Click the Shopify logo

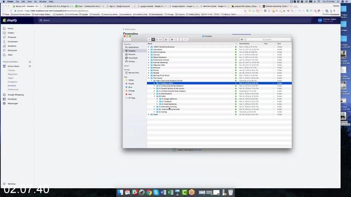click(x=10, y=20)
